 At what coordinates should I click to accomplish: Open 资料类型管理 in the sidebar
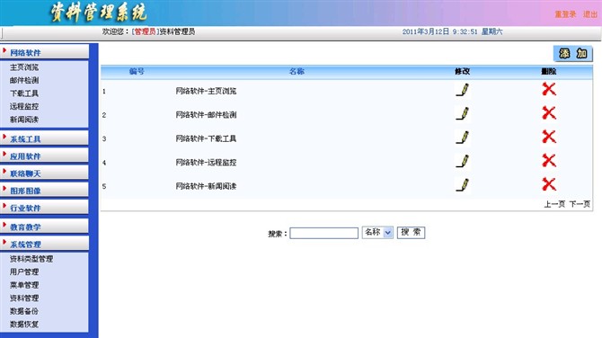click(31, 259)
